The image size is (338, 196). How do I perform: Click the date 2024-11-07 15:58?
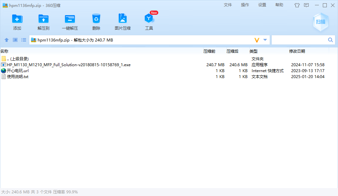coord(308,65)
